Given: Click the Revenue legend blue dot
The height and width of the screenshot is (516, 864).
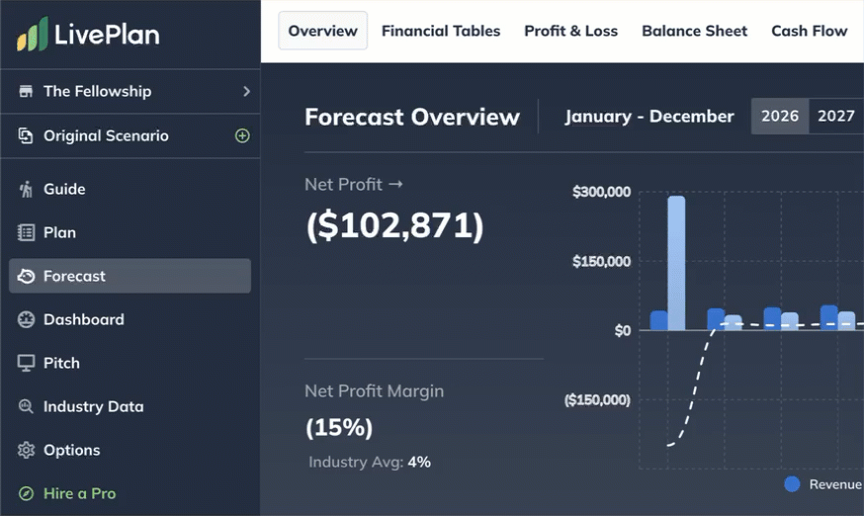Looking at the screenshot, I should 792,484.
